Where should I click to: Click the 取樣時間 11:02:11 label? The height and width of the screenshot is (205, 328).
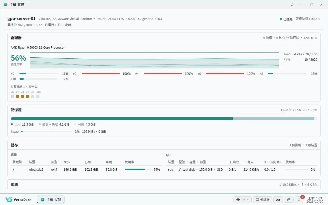[308, 19]
